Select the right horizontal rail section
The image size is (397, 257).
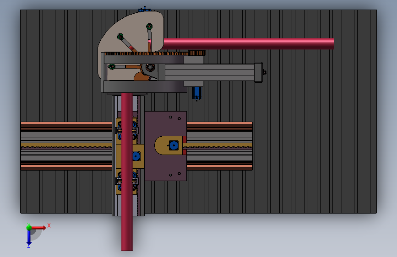point(219,146)
